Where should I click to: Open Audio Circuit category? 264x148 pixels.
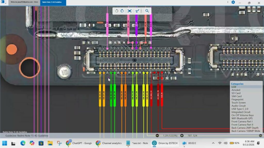click(x=238, y=106)
